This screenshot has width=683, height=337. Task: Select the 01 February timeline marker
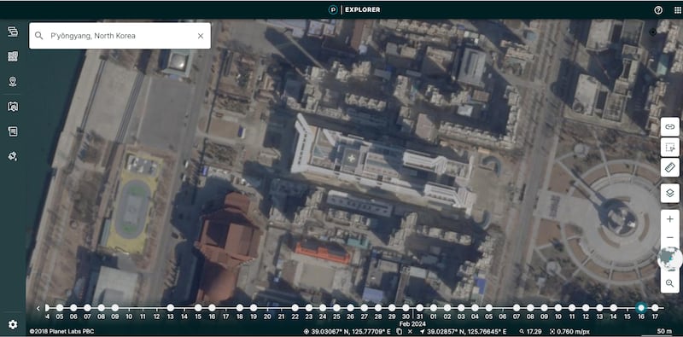(x=434, y=308)
